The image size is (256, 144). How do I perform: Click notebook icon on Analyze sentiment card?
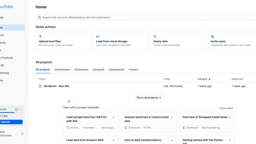coord(126,128)
